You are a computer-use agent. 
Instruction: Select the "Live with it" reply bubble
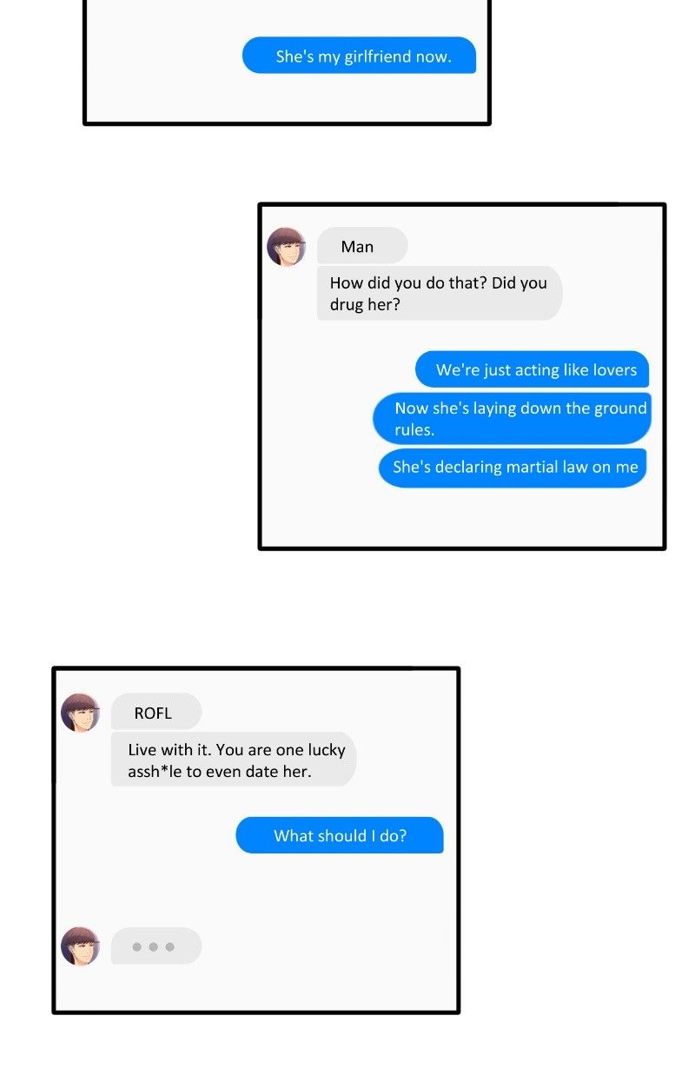234,760
